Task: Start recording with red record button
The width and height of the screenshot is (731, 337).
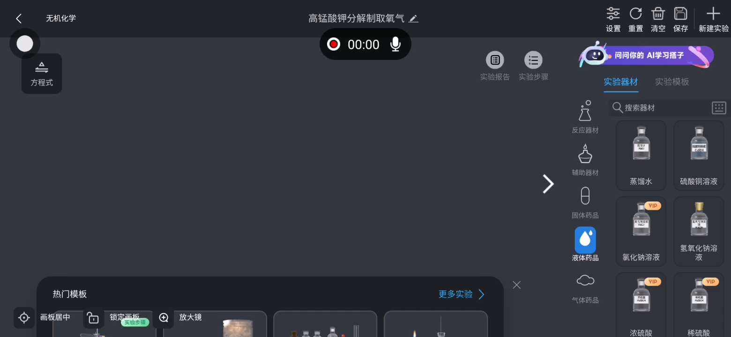Action: coord(333,44)
